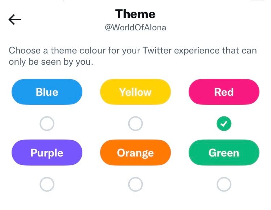The width and height of the screenshot is (271, 210).
Task: Click the white checkmark in green circle
Action: (224, 124)
